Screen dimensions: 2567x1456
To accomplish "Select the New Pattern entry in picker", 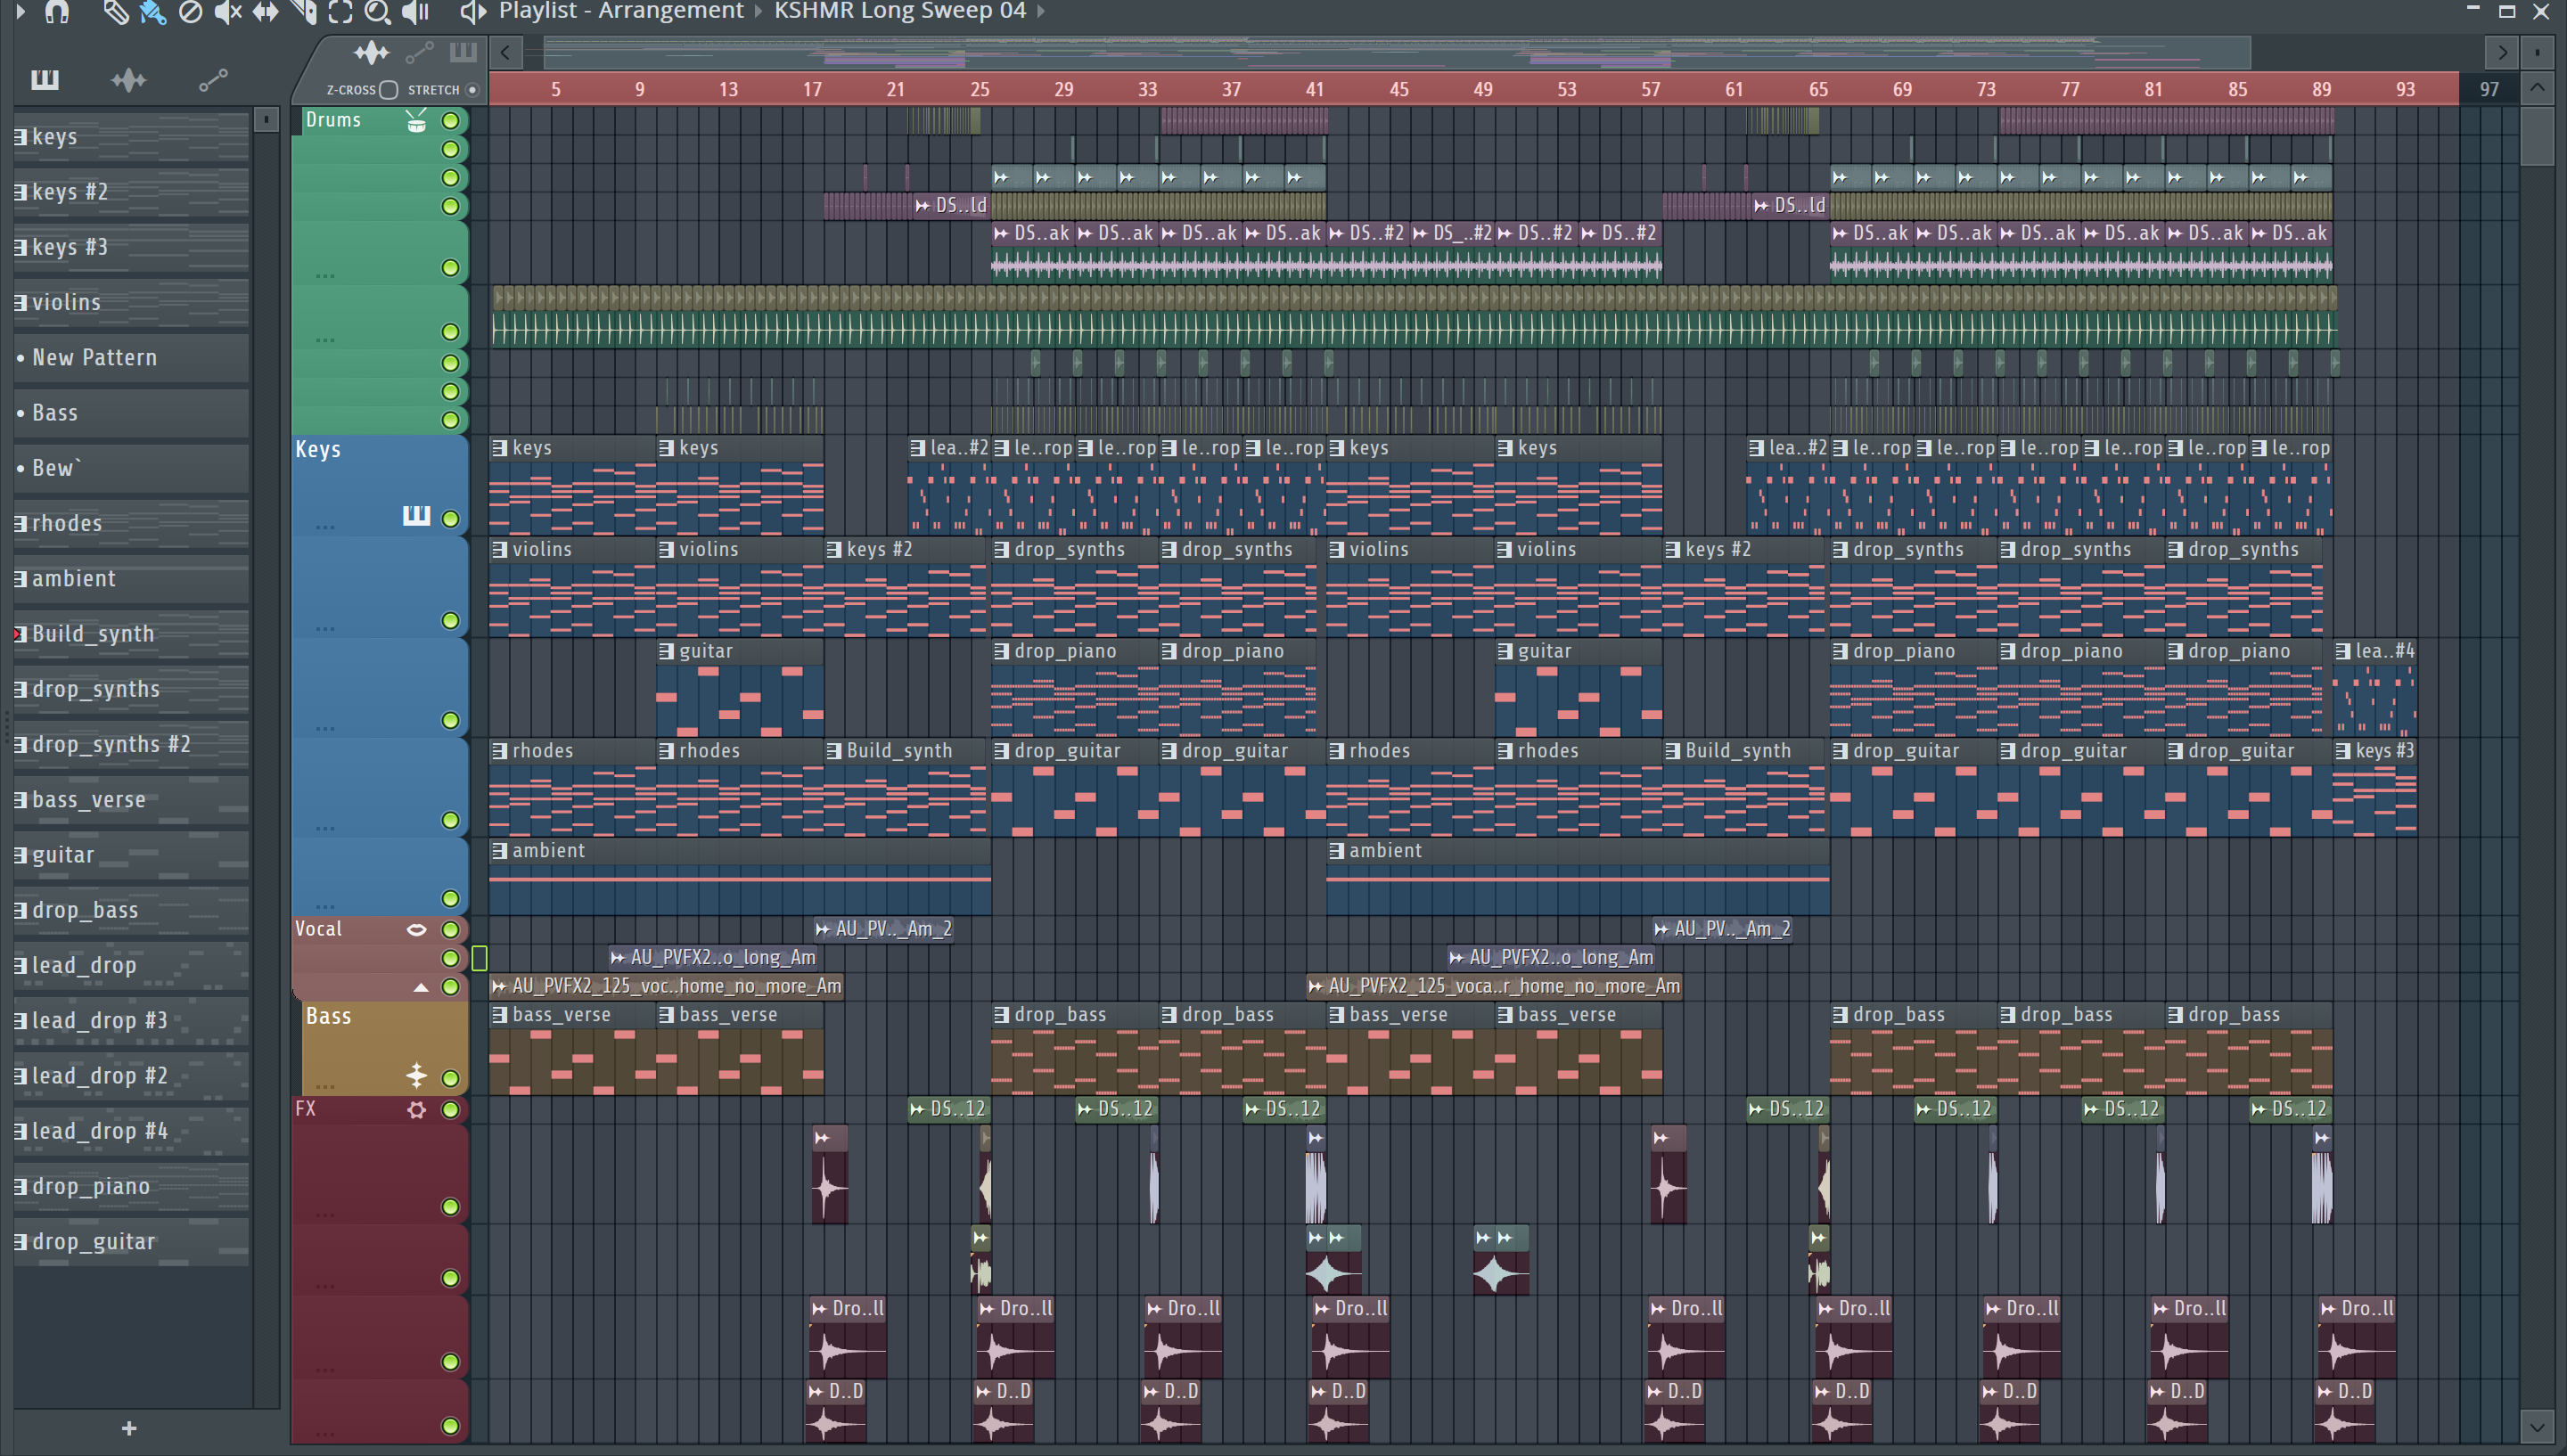I will (x=131, y=357).
